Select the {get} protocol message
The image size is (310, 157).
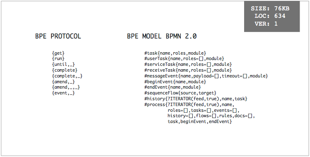[x=58, y=53]
